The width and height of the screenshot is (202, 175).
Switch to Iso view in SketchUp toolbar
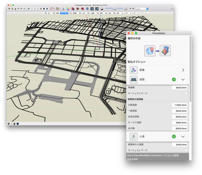click(9, 9)
